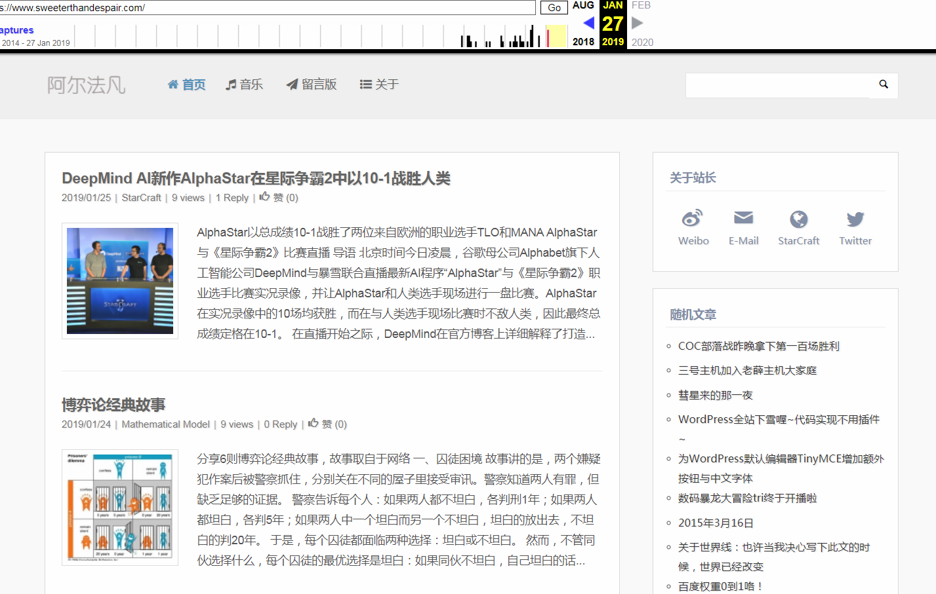Image resolution: width=936 pixels, height=594 pixels.
Task: Open random article 2015年3月16日
Action: click(x=716, y=523)
